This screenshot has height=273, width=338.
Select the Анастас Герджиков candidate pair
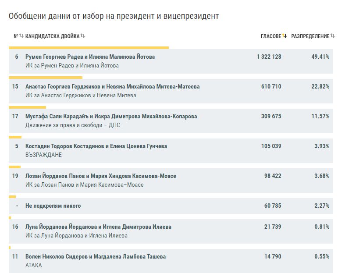tap(112, 87)
